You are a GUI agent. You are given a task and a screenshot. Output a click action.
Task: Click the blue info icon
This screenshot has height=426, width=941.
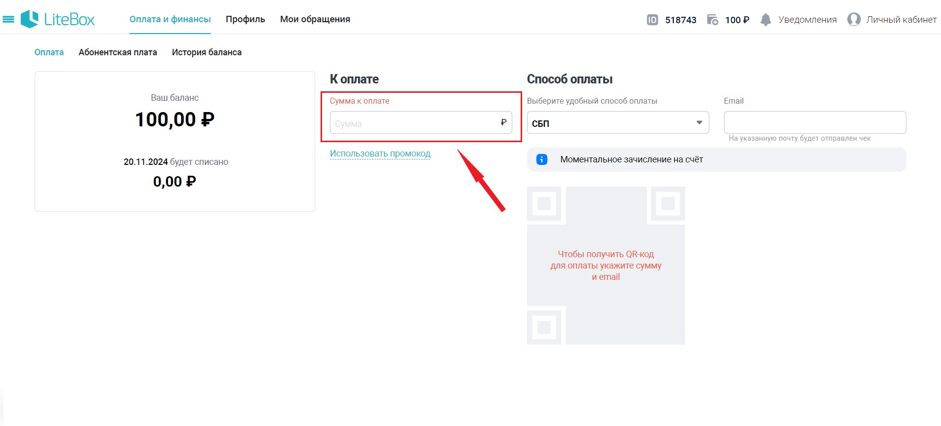tap(542, 159)
